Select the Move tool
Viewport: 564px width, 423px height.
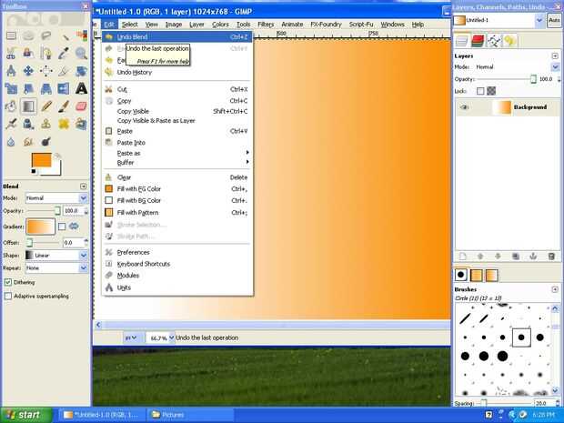(x=28, y=71)
